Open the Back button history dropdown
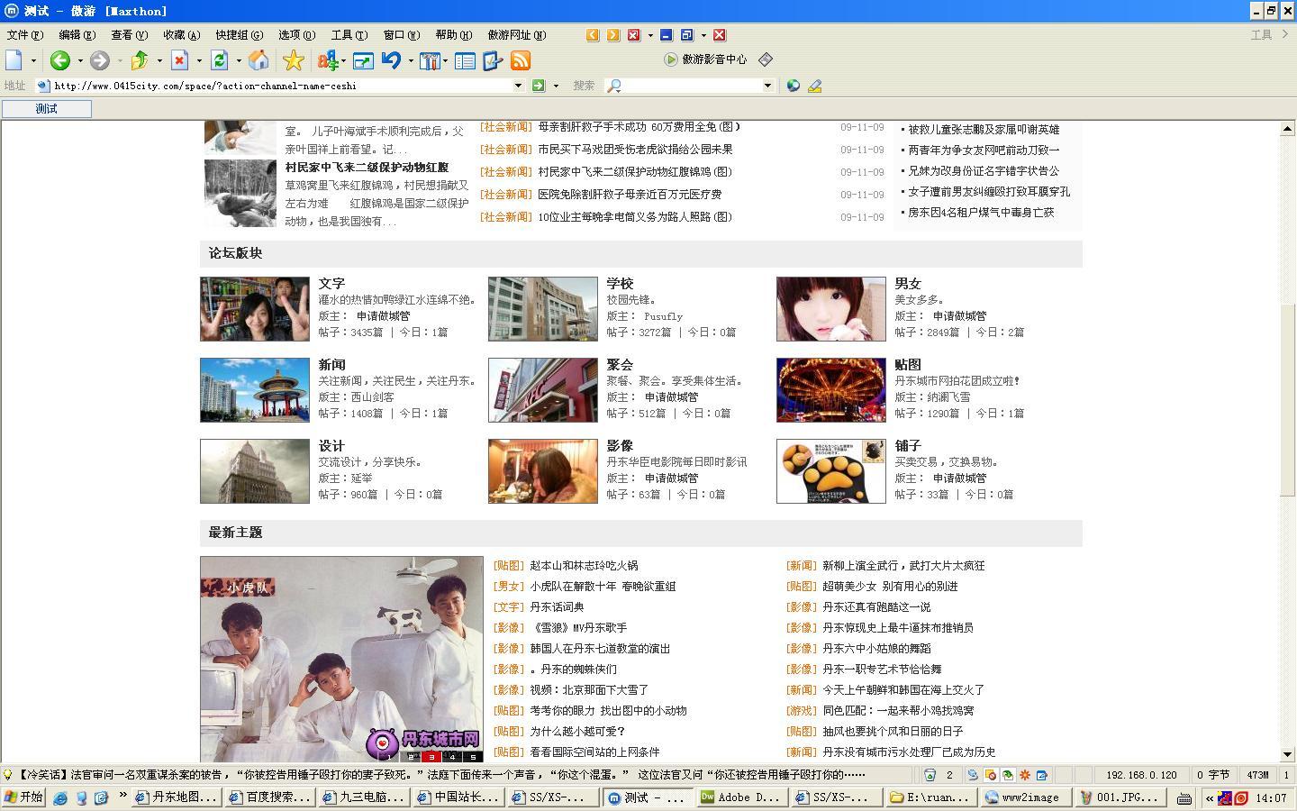1297x811 pixels. [80, 60]
